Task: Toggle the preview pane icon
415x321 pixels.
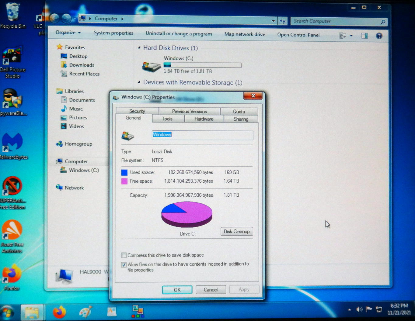Action: click(365, 36)
